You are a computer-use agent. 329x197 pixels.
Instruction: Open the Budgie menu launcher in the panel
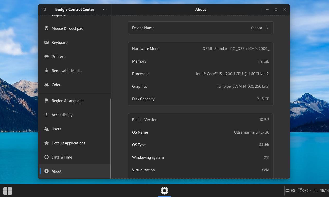(7, 191)
